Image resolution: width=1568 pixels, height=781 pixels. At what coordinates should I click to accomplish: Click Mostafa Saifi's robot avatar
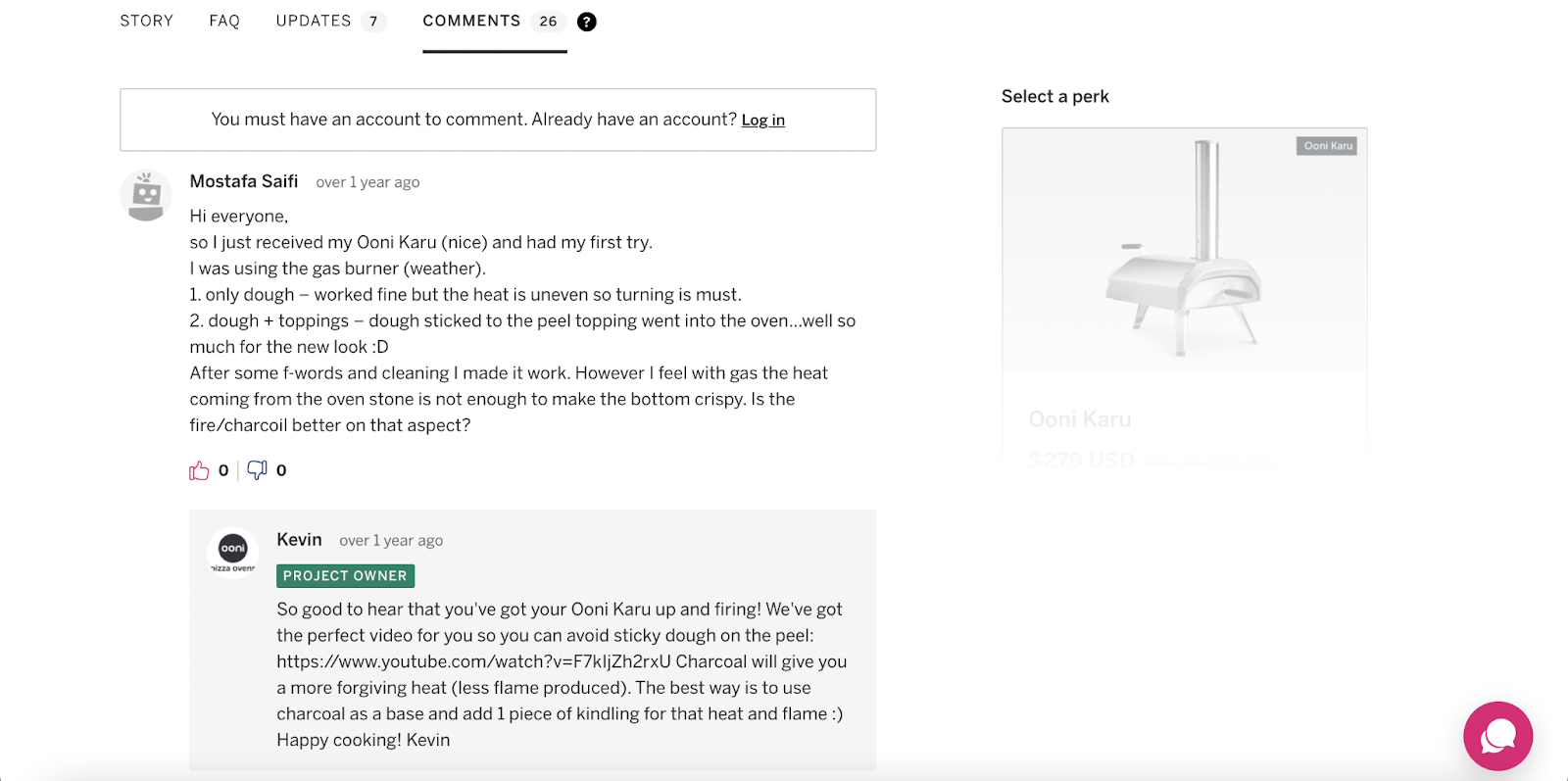click(x=146, y=195)
